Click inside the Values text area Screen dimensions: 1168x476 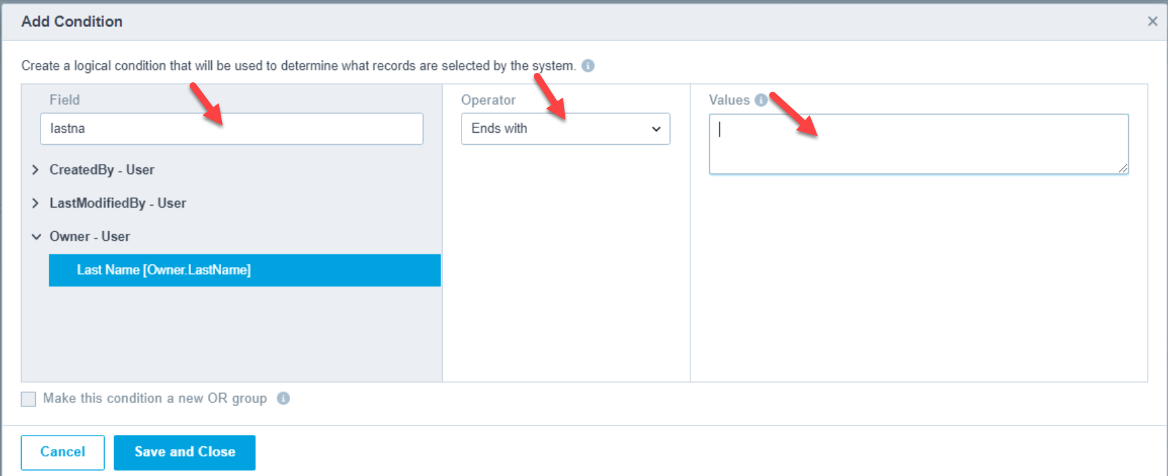pos(918,144)
